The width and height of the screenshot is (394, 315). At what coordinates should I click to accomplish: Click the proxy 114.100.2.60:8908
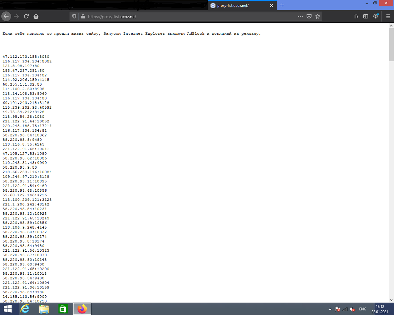click(x=23, y=89)
